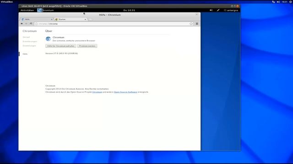Click the page icon in the address bar

pos(37,24)
